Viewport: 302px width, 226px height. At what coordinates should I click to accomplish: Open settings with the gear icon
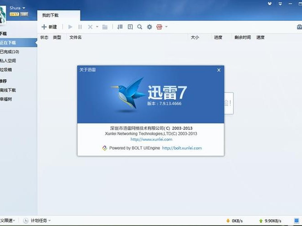click(150, 27)
